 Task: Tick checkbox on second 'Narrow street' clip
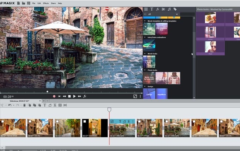coord(194,121)
